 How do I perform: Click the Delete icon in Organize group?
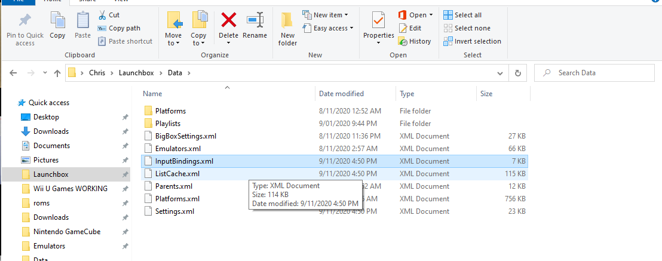click(228, 21)
